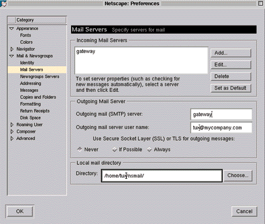This screenshot has width=265, height=224.
Task: Confirm preferences with the OK button
Action: [20, 211]
